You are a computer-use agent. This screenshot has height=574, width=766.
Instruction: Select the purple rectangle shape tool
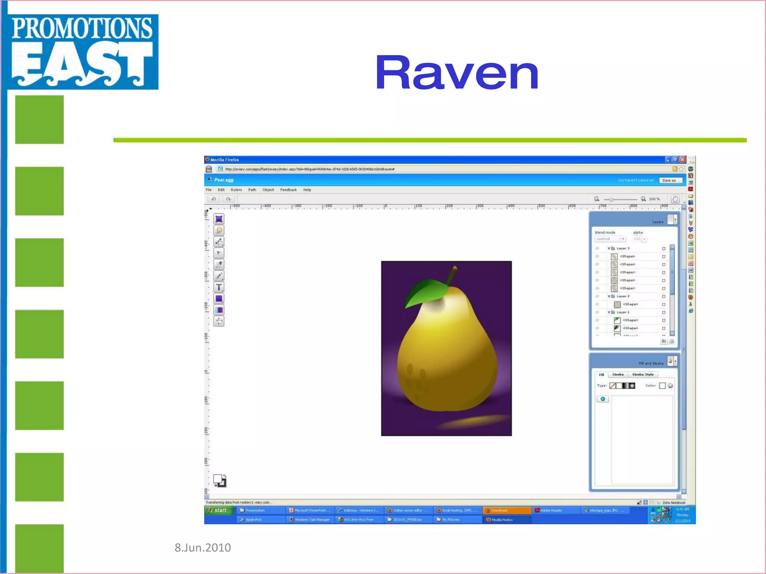pos(219,299)
